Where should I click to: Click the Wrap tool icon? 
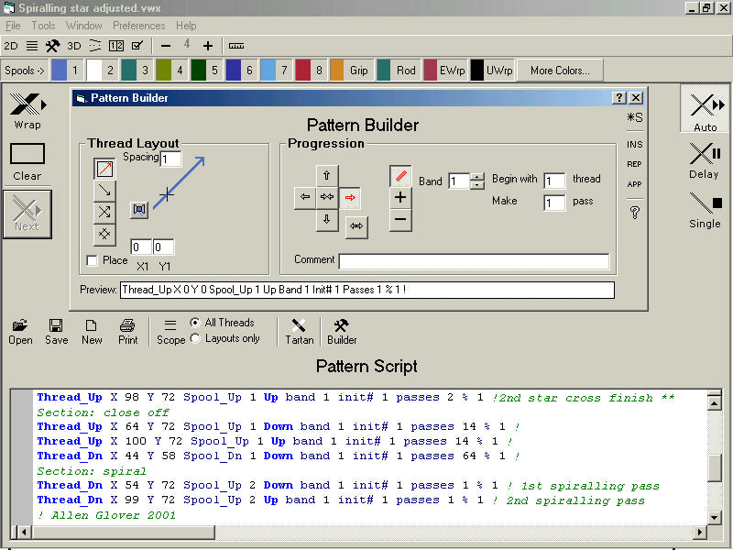(27, 104)
